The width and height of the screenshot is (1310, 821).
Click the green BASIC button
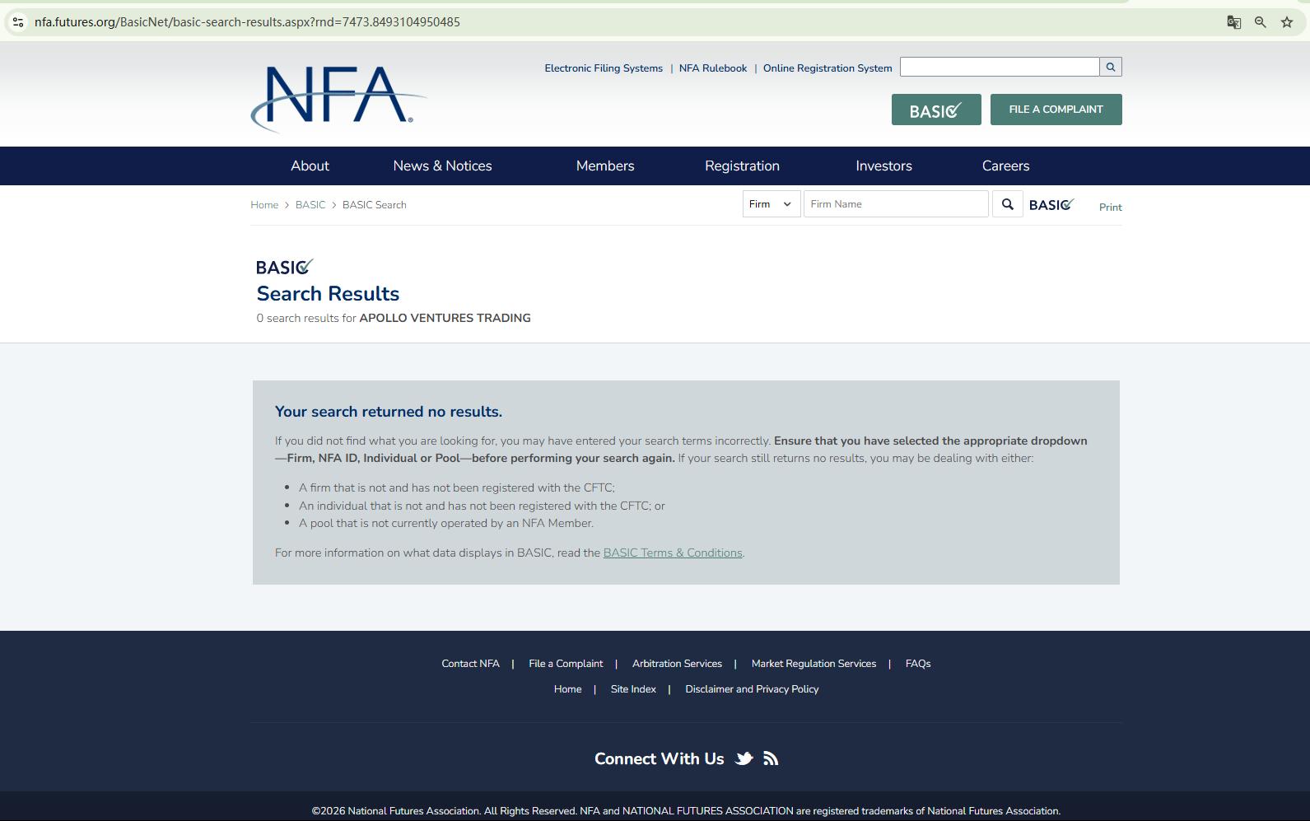point(936,110)
